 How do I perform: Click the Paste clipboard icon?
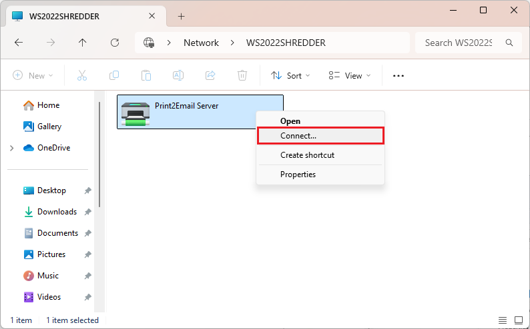pos(146,76)
